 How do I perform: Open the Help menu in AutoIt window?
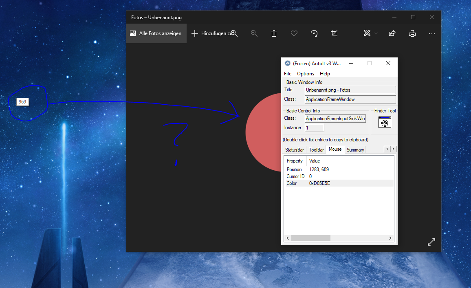point(325,74)
